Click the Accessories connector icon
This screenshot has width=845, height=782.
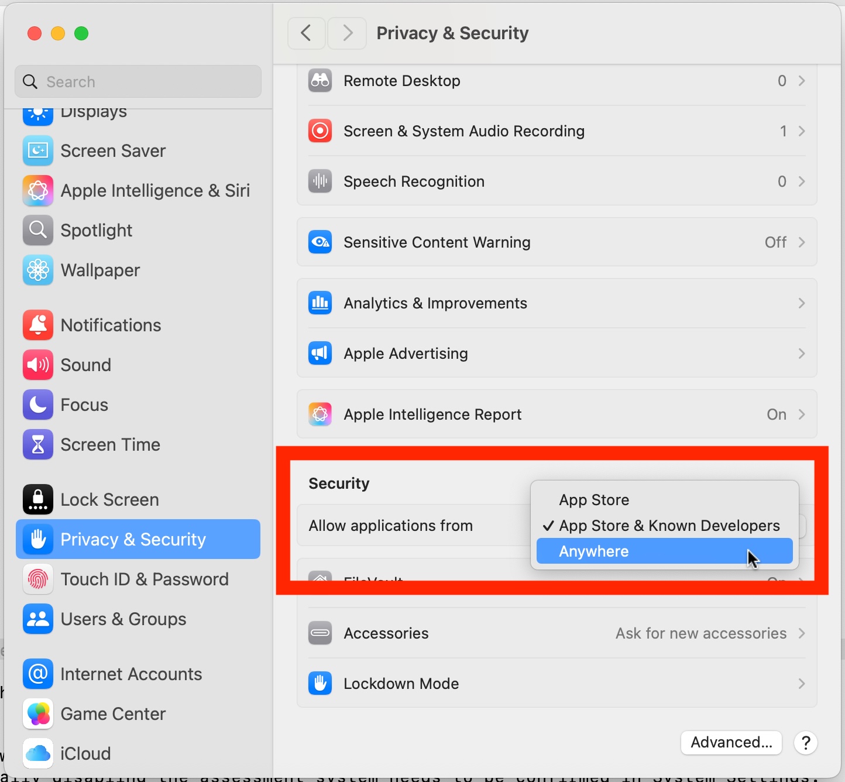(x=320, y=633)
